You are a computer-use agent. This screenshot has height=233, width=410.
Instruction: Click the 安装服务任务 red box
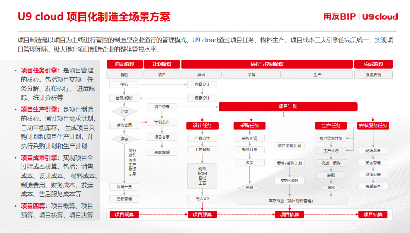click(x=373, y=126)
